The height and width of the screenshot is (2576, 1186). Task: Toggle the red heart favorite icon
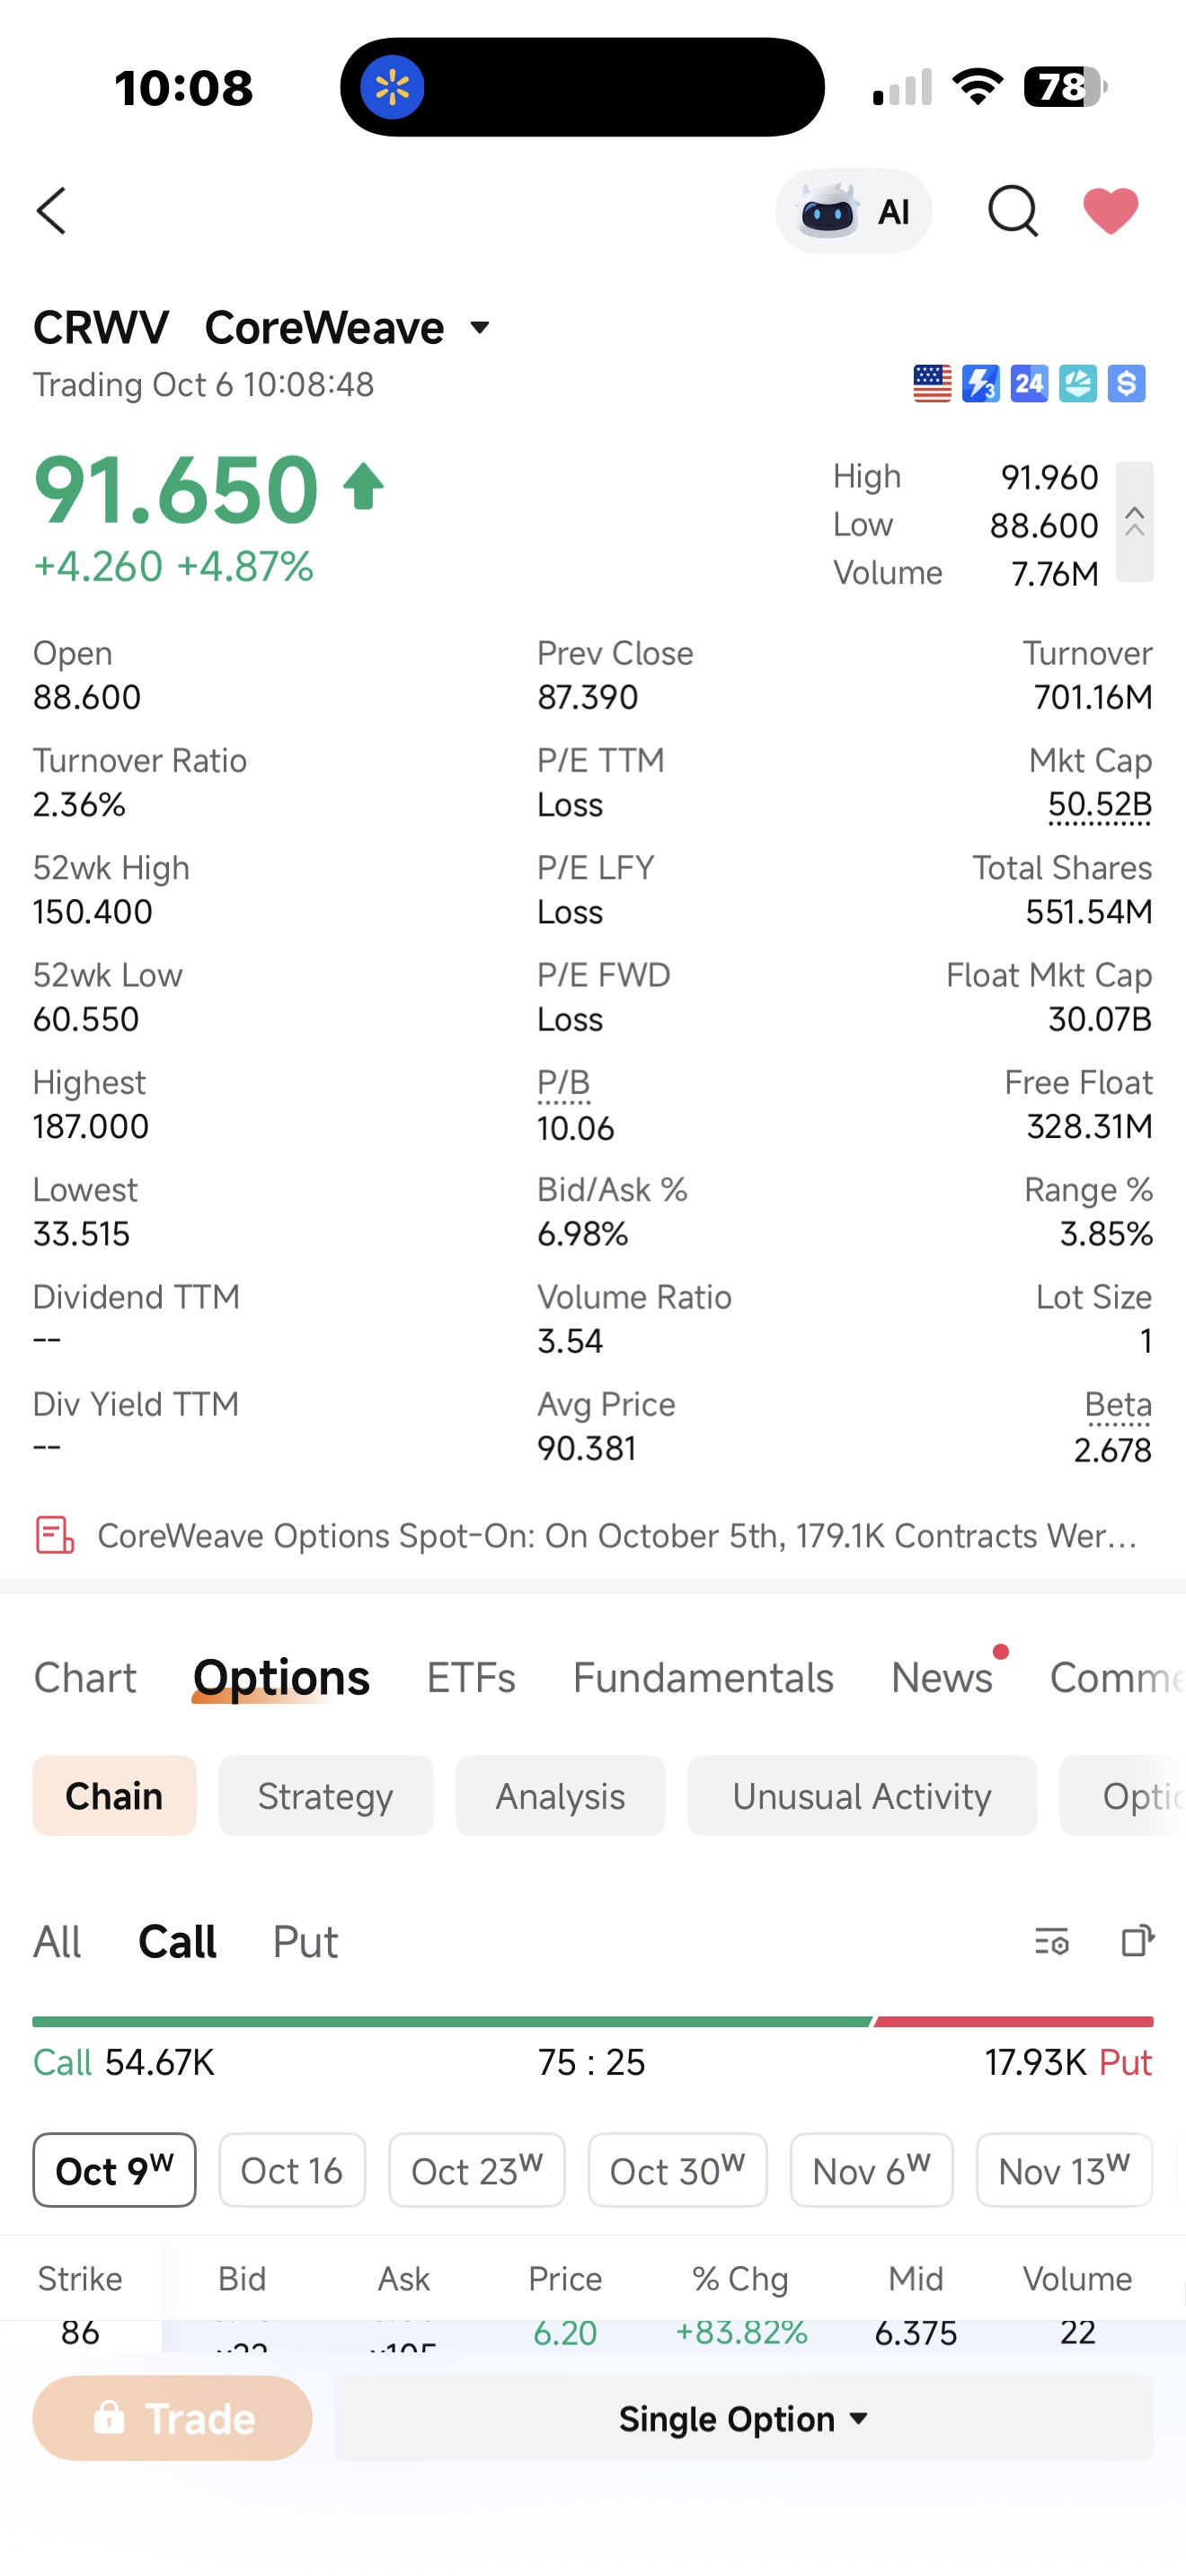[1111, 211]
